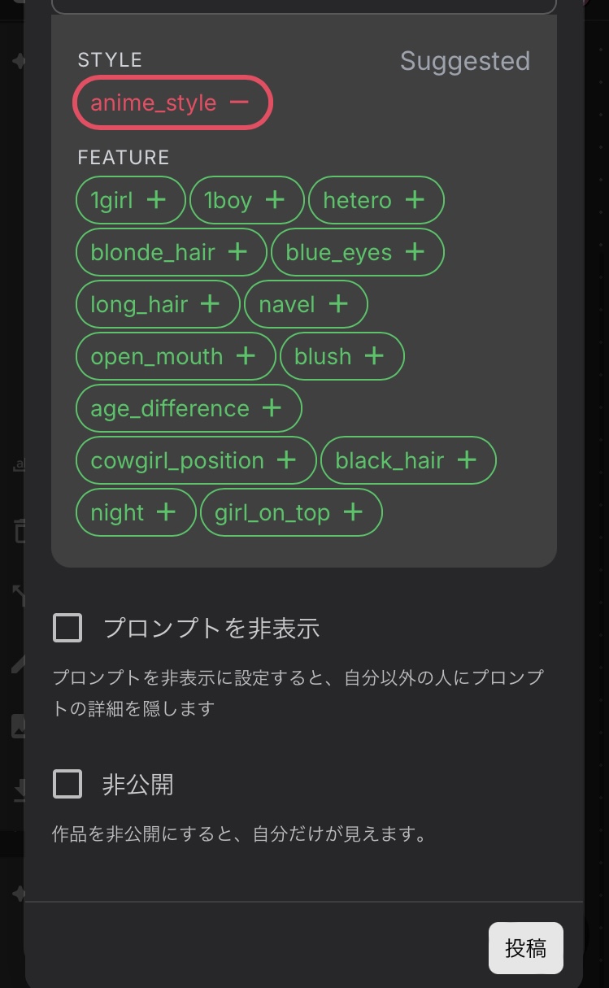This screenshot has height=988, width=609.
Task: Add the night tag
Action: click(x=166, y=512)
